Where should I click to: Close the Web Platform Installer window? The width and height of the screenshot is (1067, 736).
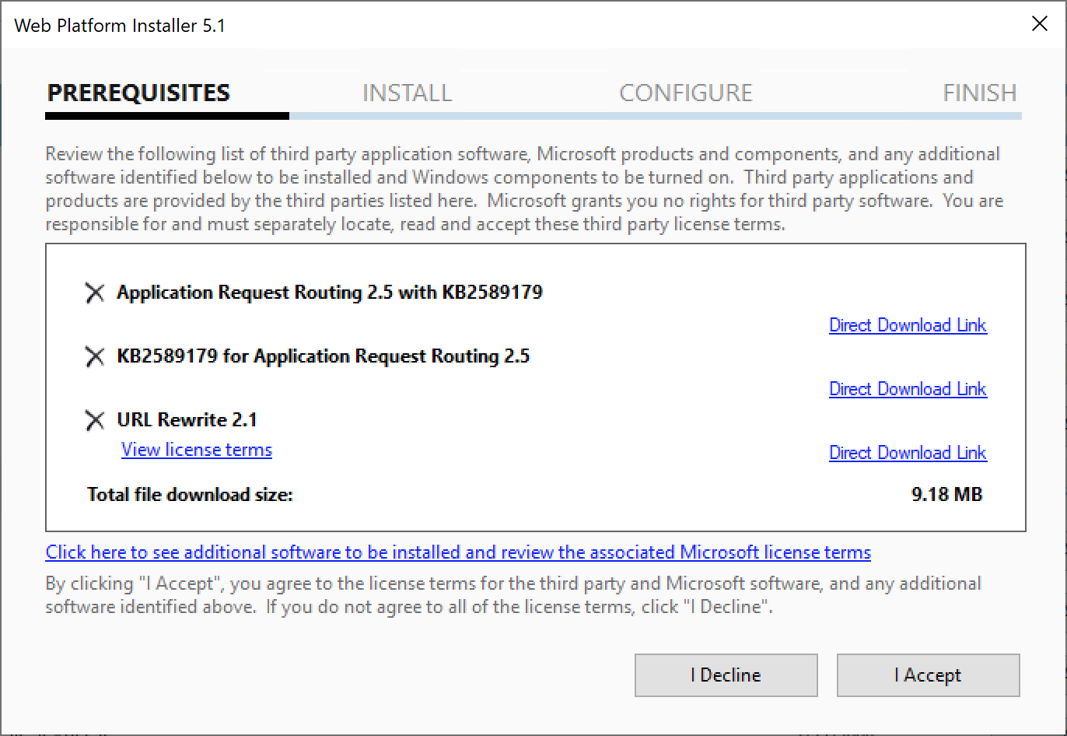[1039, 24]
